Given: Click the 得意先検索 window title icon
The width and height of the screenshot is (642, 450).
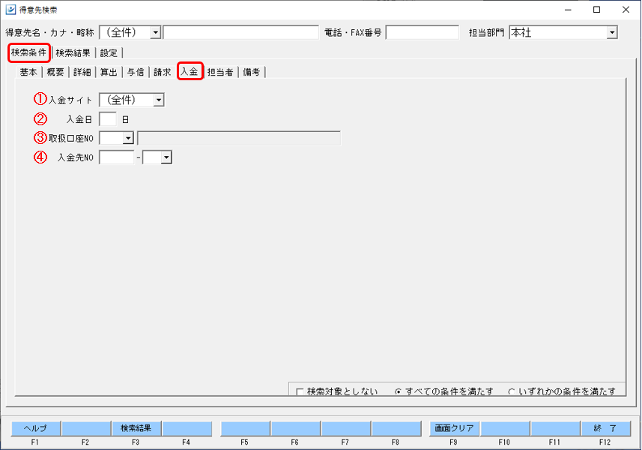Looking at the screenshot, I should (x=10, y=10).
